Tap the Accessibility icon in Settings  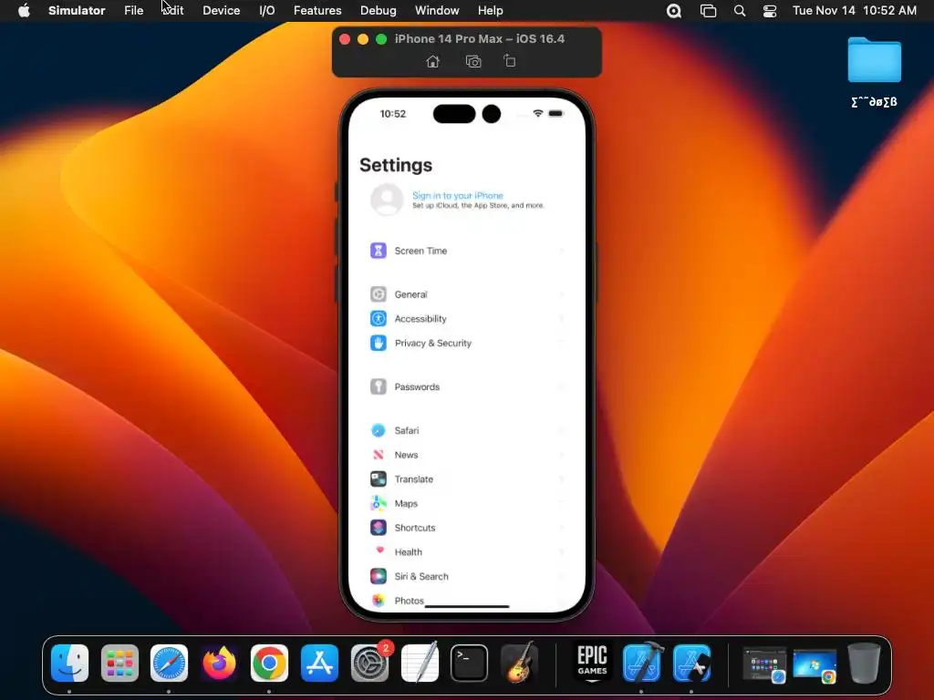379,318
